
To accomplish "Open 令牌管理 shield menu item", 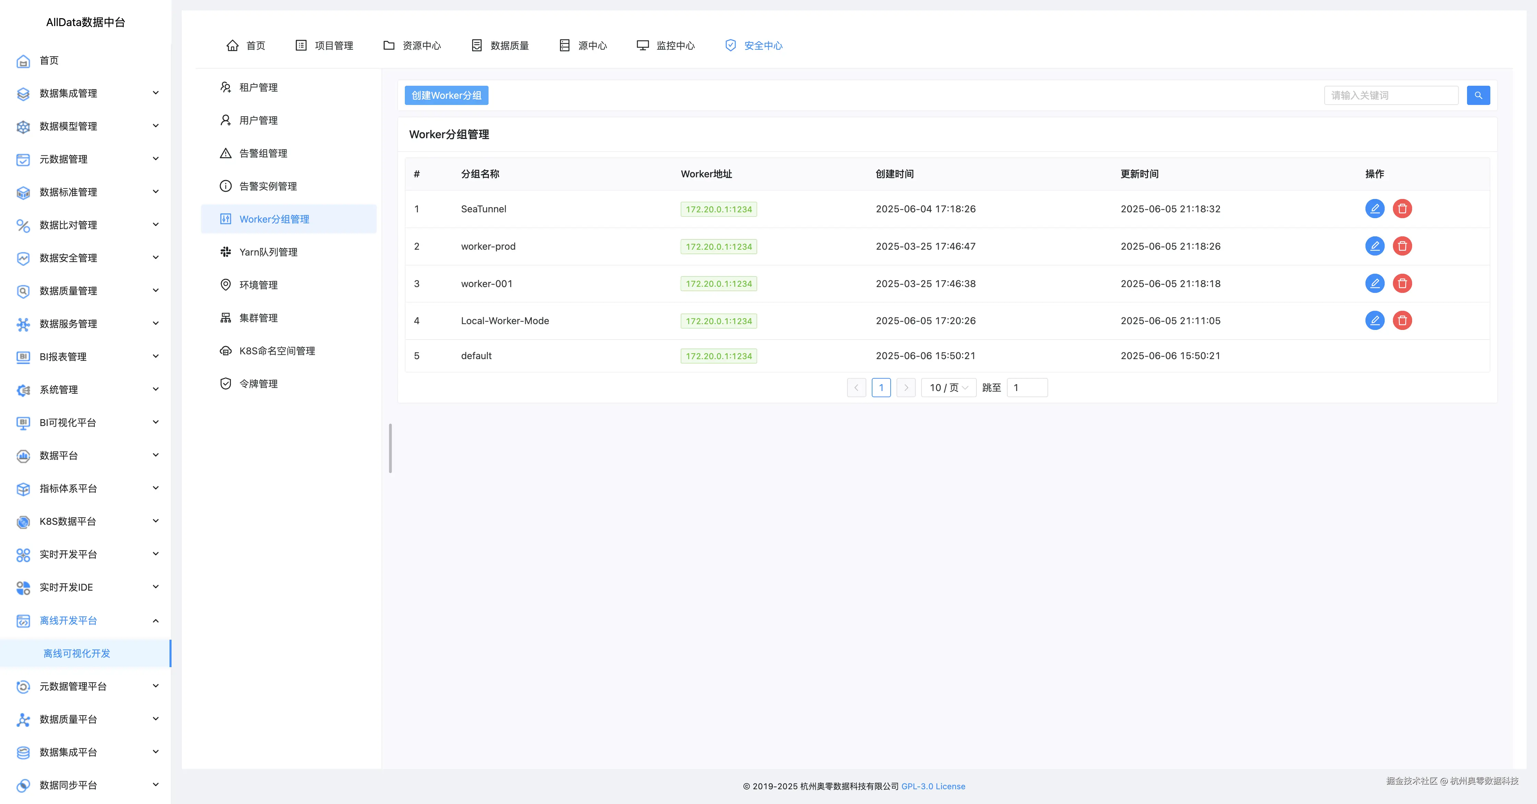I will click(258, 383).
